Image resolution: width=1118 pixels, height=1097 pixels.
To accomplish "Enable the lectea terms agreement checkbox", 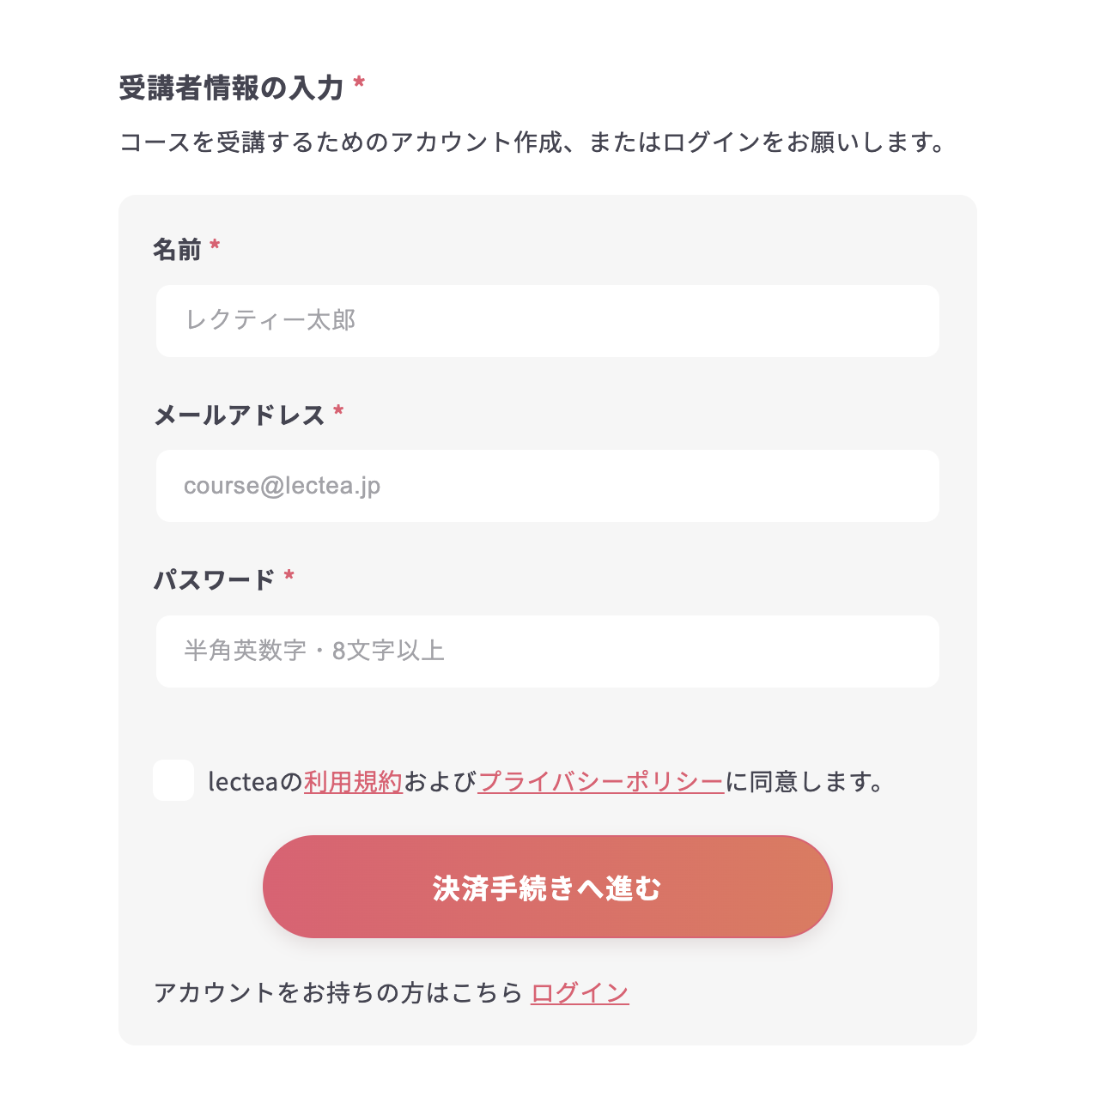I will coord(173,781).
